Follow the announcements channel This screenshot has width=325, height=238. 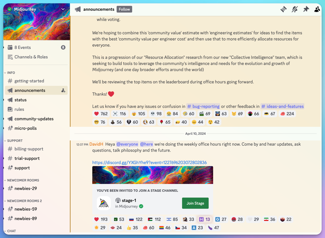click(124, 9)
